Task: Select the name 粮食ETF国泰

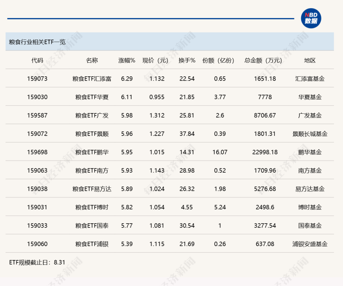Action: (92, 225)
